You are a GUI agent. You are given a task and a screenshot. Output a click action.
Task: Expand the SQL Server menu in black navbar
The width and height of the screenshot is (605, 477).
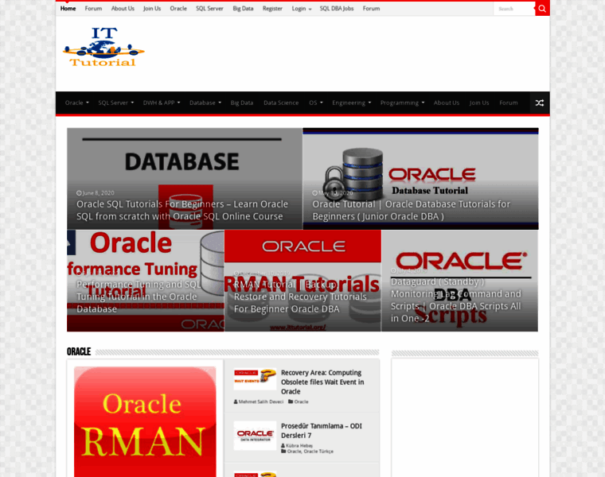115,103
